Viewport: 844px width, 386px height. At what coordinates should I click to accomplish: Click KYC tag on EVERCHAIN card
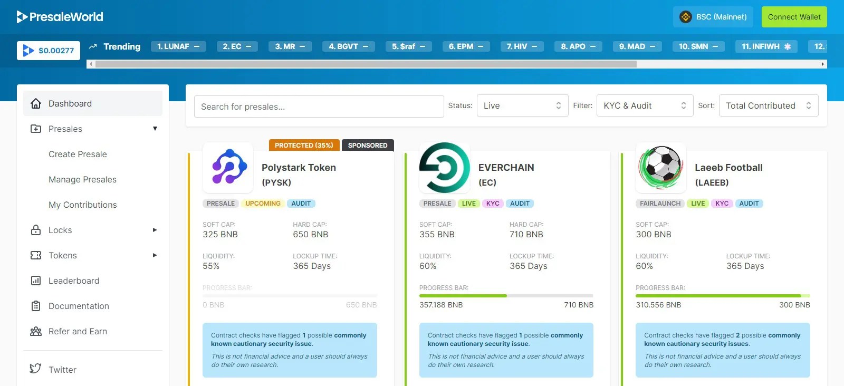point(493,204)
